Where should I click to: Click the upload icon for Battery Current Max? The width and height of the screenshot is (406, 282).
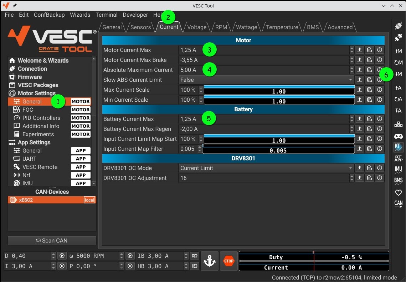point(360,119)
